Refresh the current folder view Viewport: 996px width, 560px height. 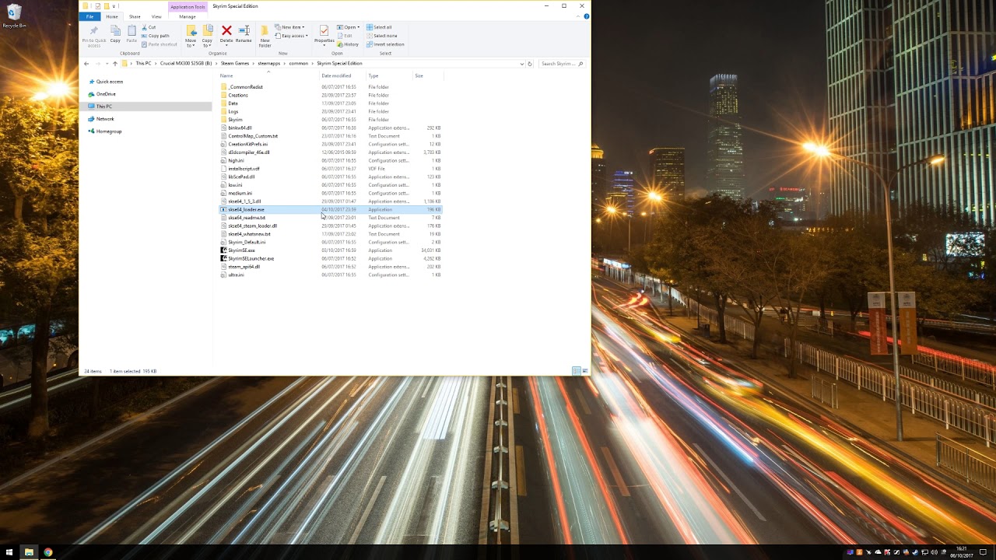tap(530, 64)
